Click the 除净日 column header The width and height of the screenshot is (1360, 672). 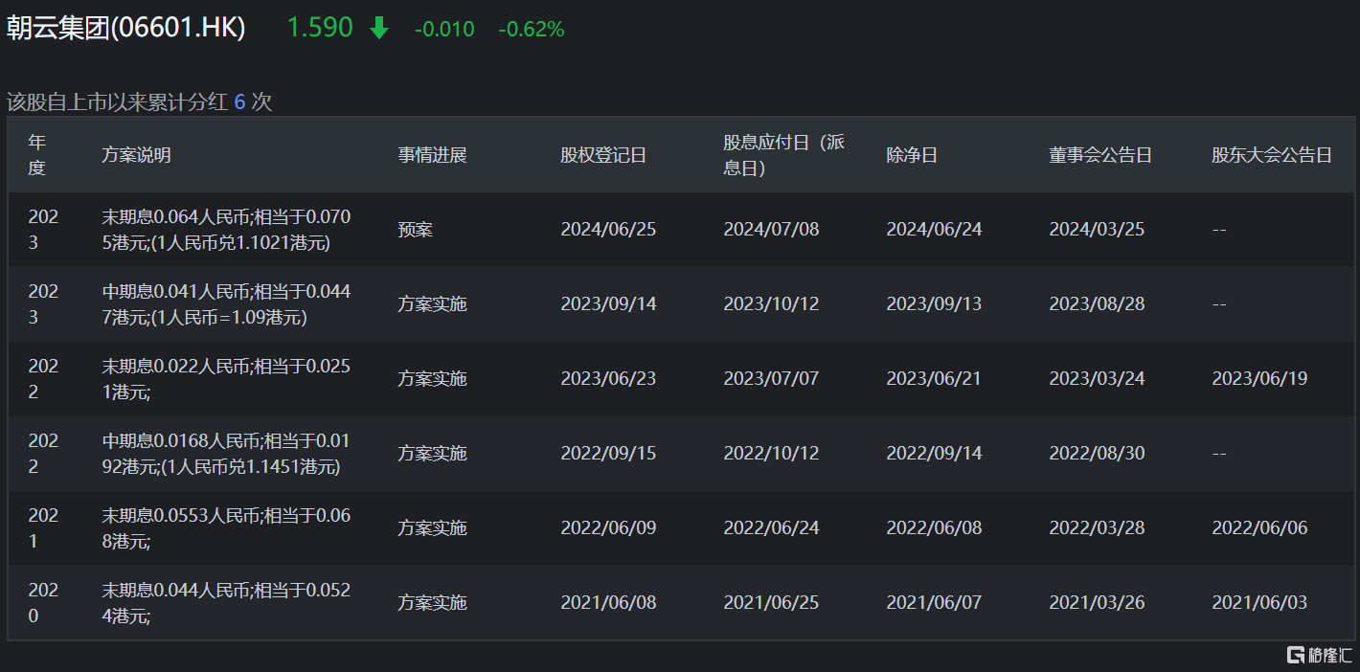click(912, 155)
